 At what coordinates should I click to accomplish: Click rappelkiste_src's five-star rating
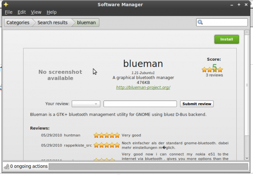(107, 145)
